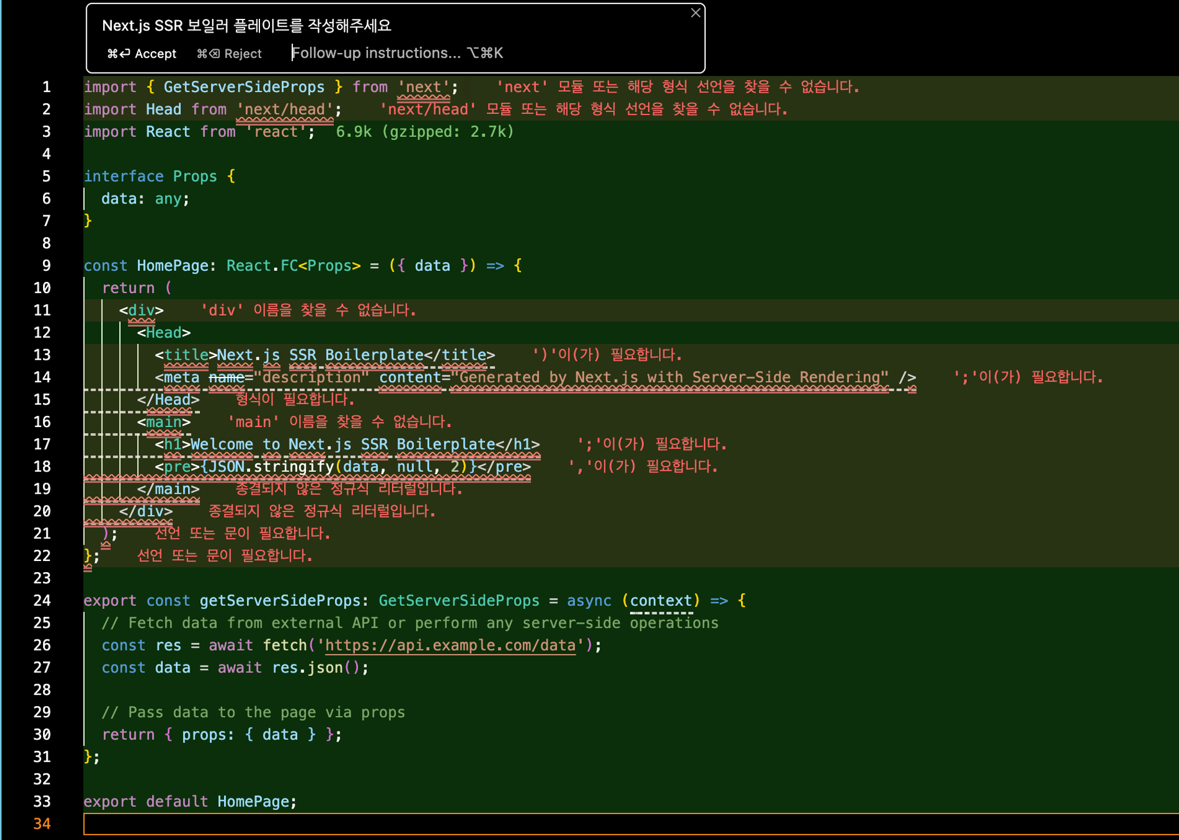
Task: Click line number 24 in the gutter
Action: [42, 601]
